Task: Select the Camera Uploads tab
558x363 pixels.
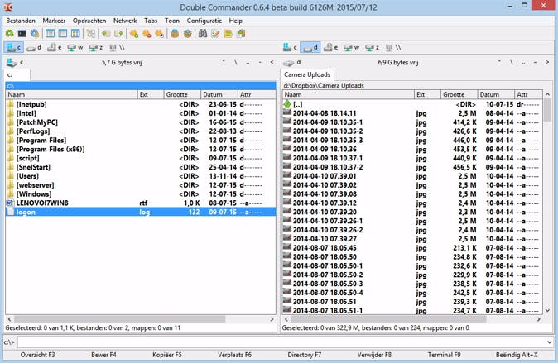Action: pyautogui.click(x=307, y=75)
